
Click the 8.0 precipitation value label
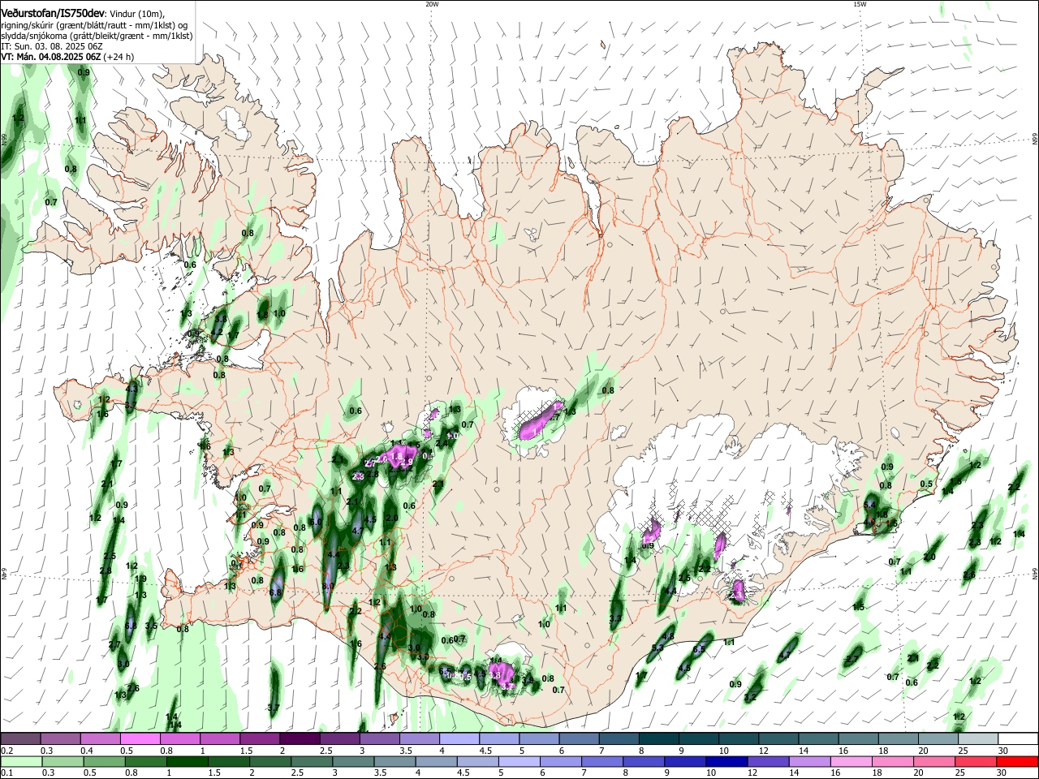pyautogui.click(x=328, y=585)
